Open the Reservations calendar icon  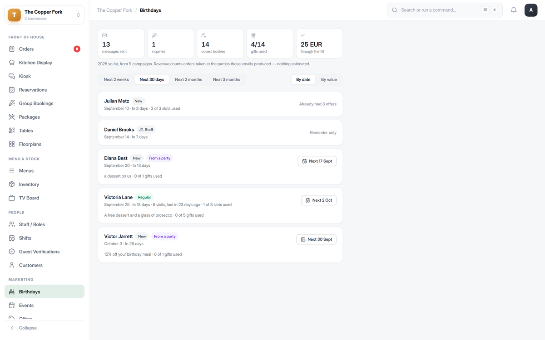pos(12,90)
